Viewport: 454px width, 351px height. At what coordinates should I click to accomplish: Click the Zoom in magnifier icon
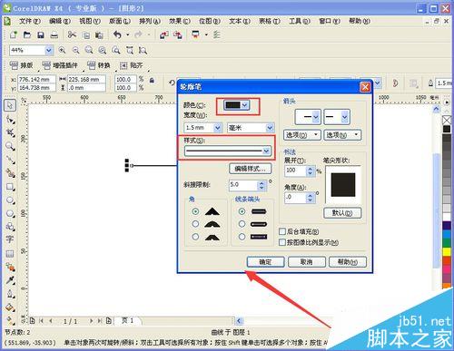(62, 50)
